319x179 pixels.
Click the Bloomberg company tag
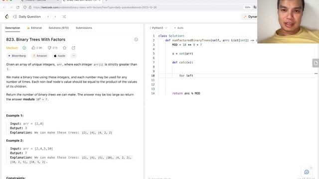pos(17,56)
